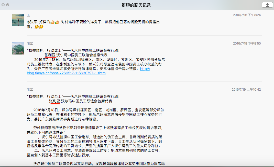The width and height of the screenshot is (274, 167).
Task: Click the 2016/7/18 下午8:50 timestamp
Action: coord(247,44)
